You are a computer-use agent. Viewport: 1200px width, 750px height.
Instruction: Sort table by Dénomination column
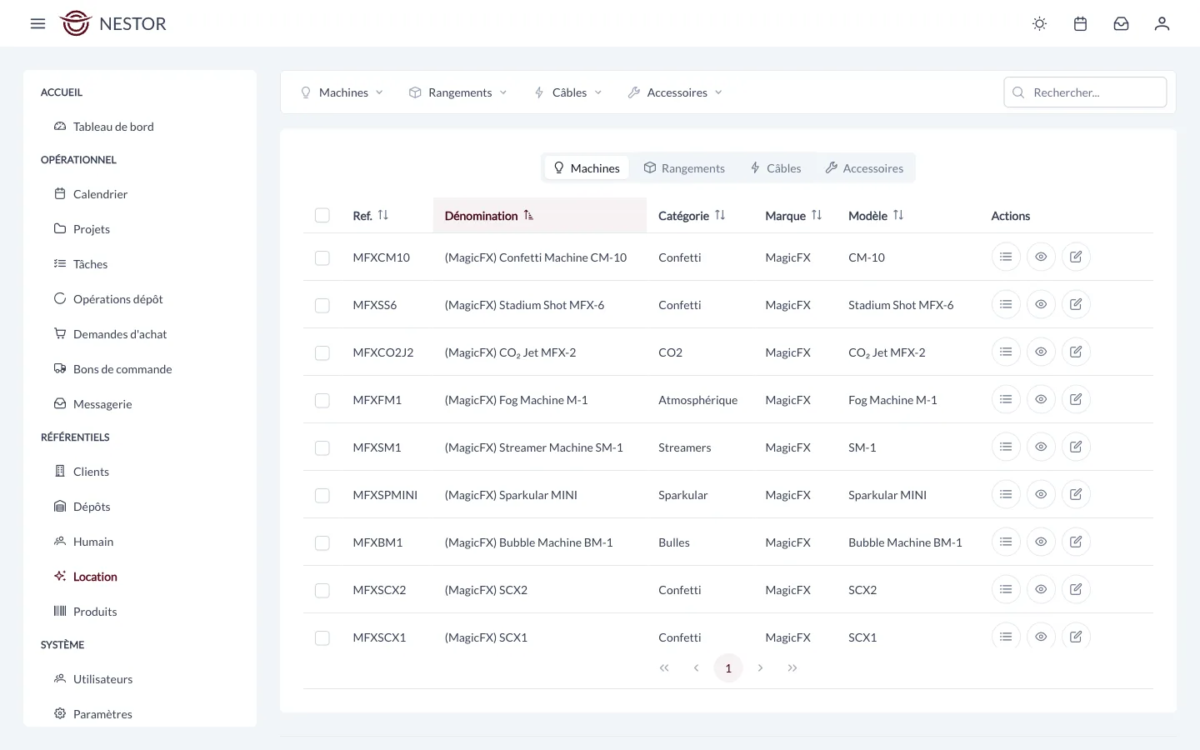(x=539, y=215)
